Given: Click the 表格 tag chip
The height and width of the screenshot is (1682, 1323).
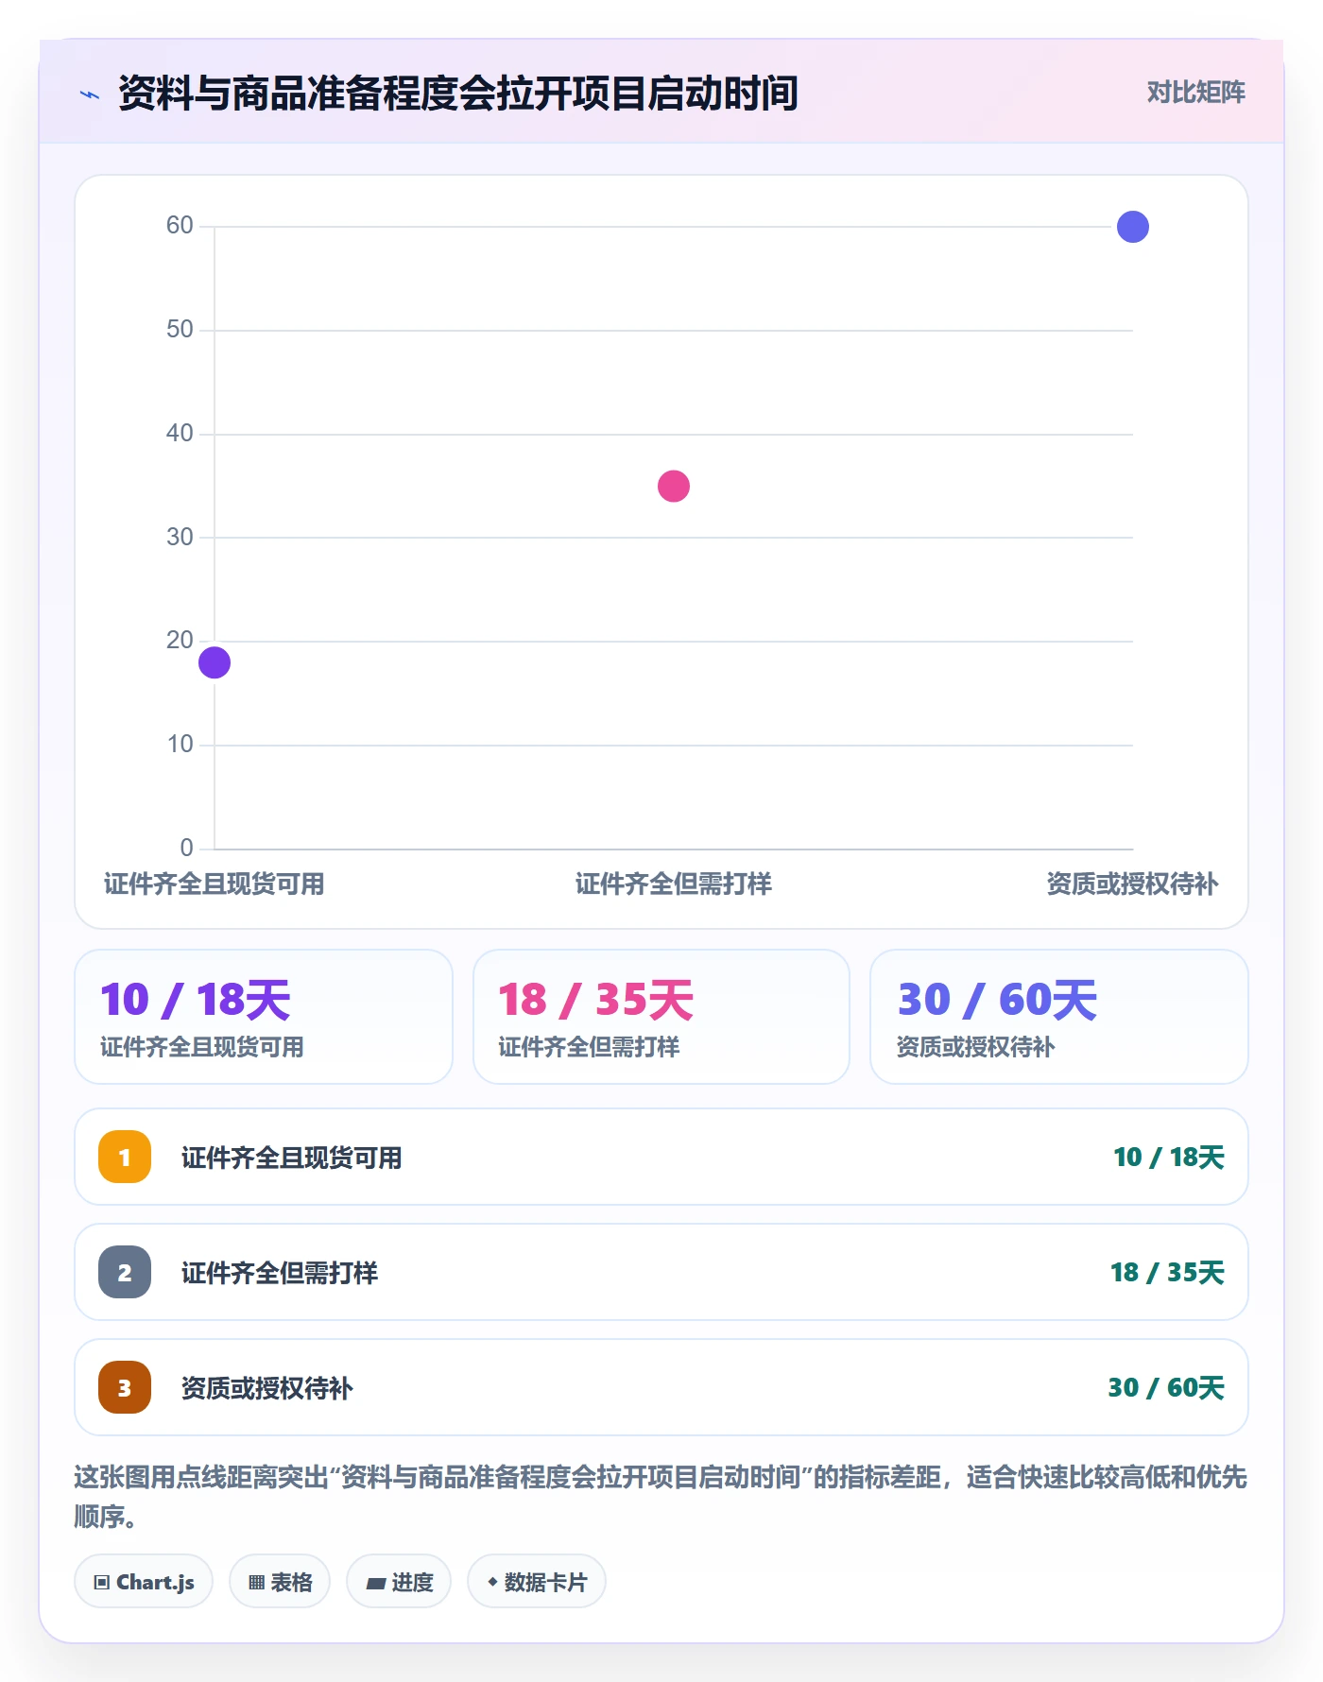Looking at the screenshot, I should [x=280, y=1581].
